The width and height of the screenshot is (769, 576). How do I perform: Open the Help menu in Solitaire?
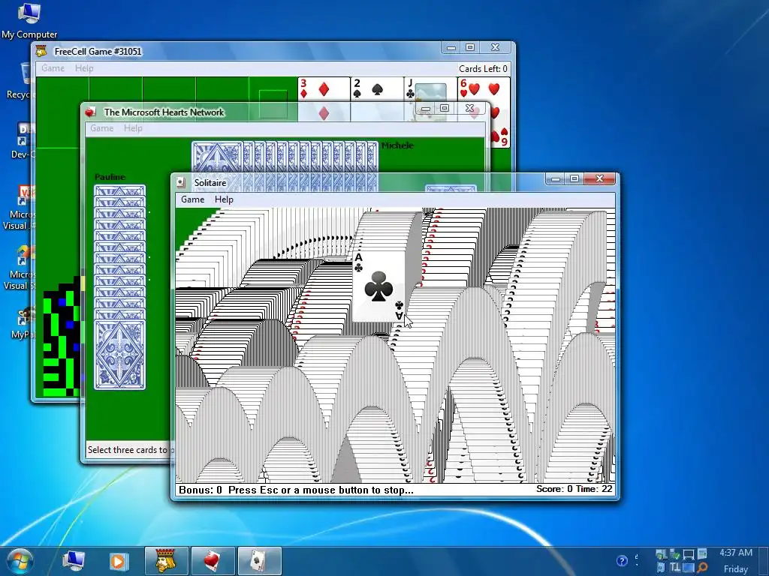(224, 199)
